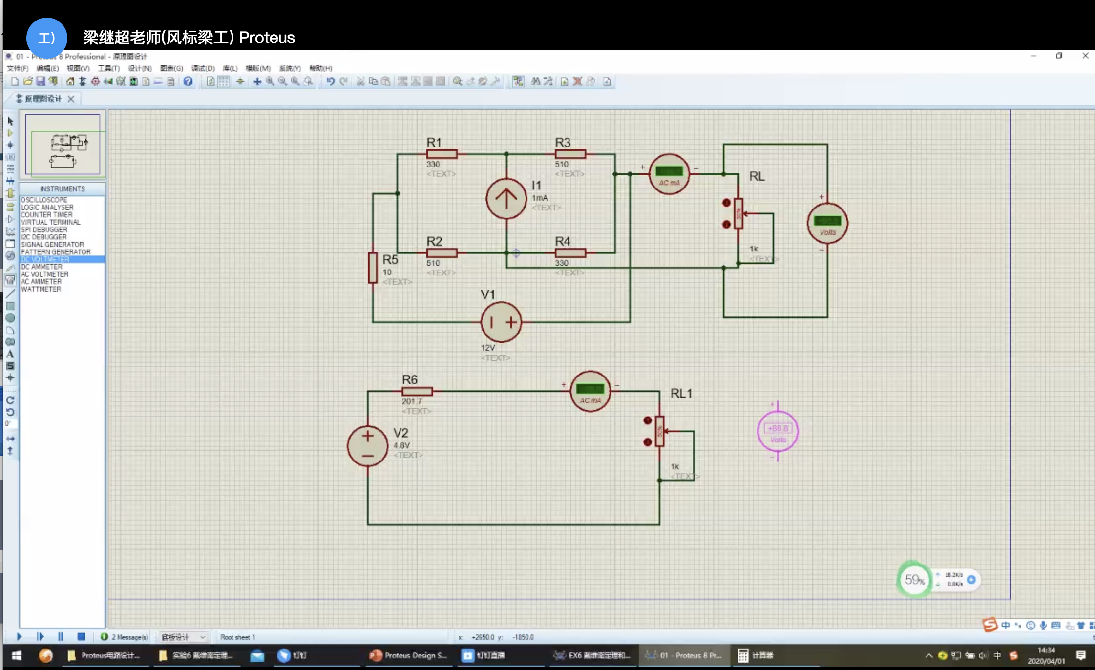Click the pan/center view cross icon

(257, 82)
